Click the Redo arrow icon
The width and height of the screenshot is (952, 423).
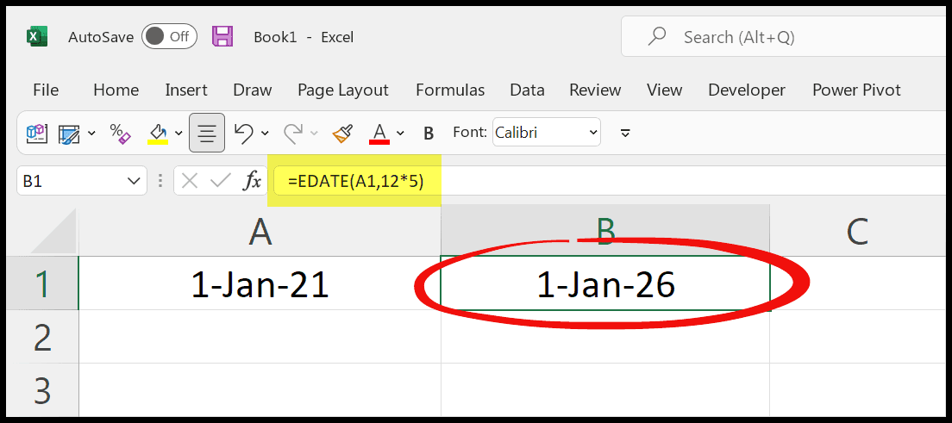tap(294, 133)
